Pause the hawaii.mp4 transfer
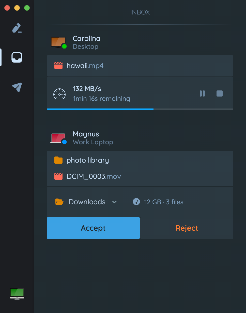This screenshot has height=313, width=246. point(202,93)
